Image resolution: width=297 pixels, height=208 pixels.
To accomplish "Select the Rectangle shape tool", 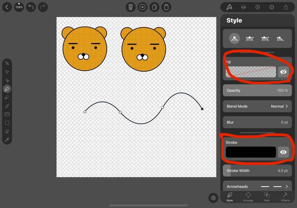I will (x=7, y=122).
